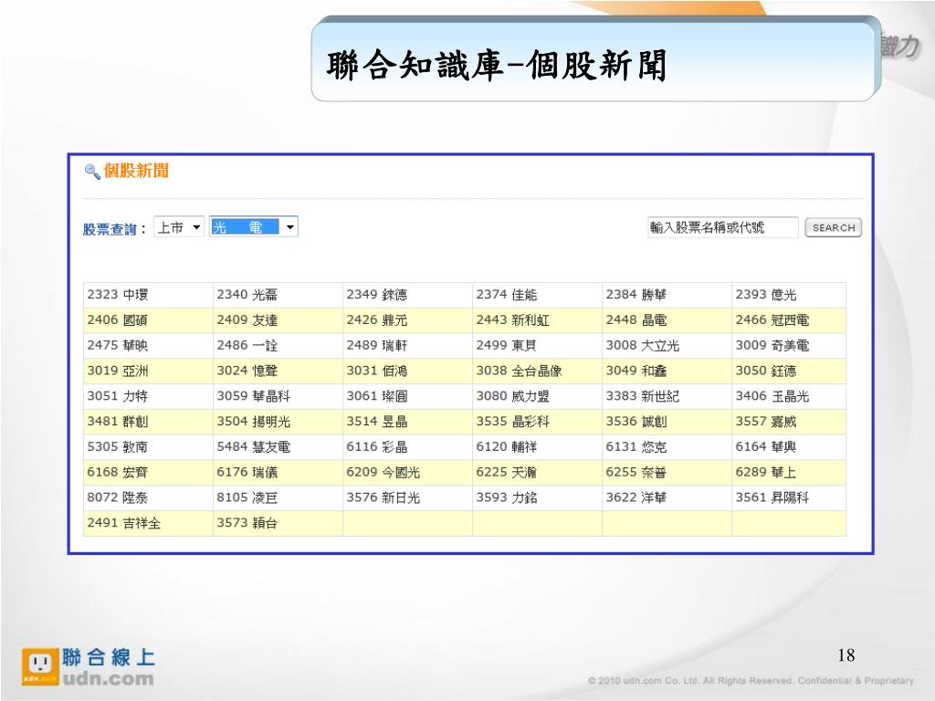Open stock 3009 奇美電
Image resolution: width=935 pixels, height=701 pixels.
click(x=772, y=346)
